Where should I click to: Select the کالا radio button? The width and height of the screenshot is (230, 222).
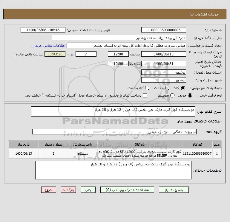click(x=183, y=88)
